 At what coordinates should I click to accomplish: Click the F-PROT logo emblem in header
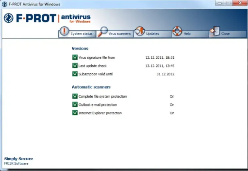[9, 18]
